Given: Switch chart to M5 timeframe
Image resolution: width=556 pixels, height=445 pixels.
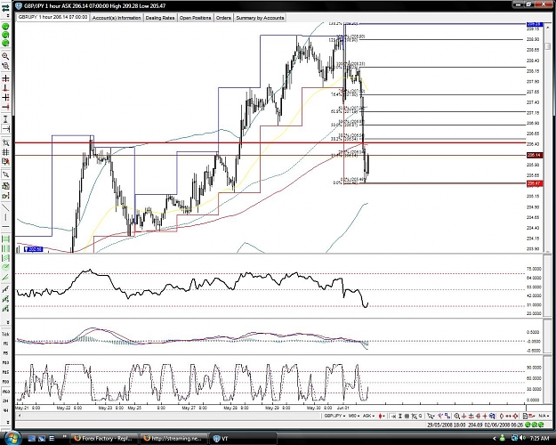Looking at the screenshot, I should pos(5,353).
